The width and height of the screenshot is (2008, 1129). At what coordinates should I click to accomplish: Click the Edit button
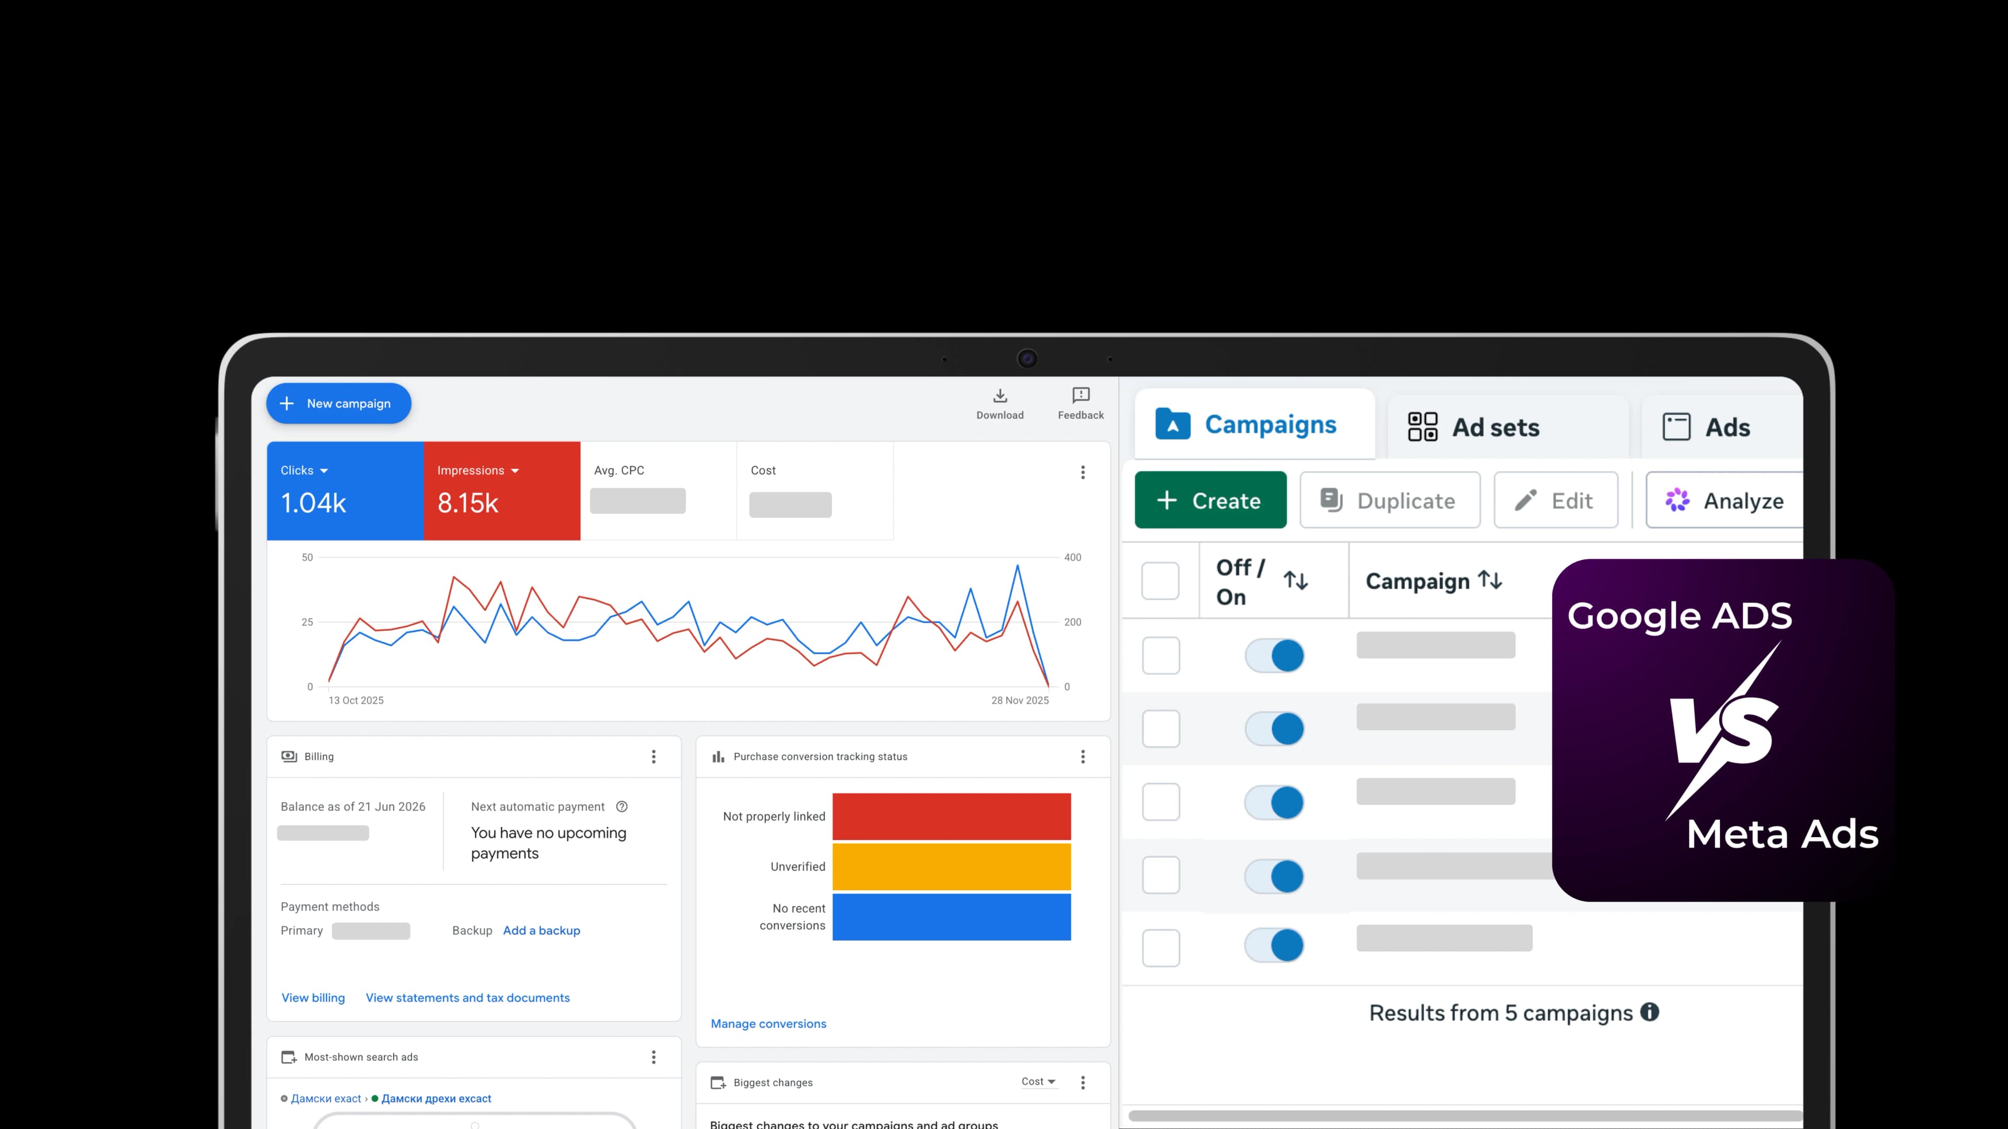click(1556, 500)
